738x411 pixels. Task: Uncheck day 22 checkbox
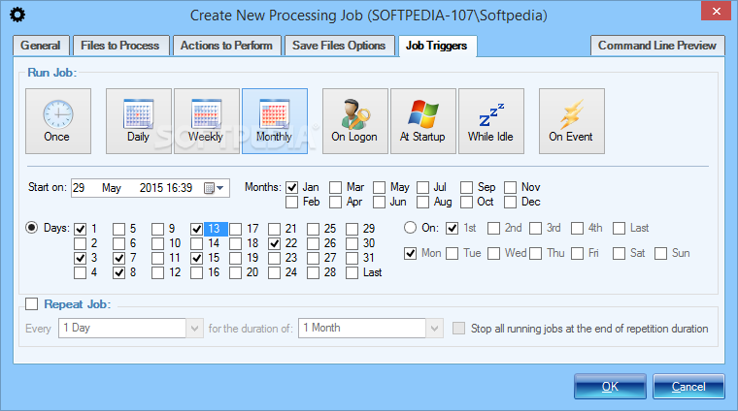(x=275, y=243)
